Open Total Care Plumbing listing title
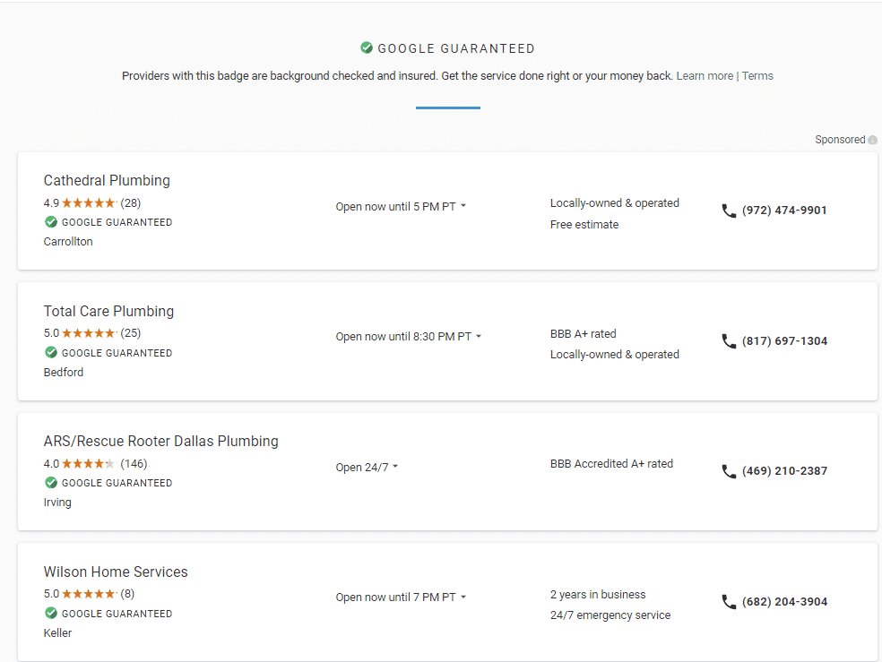Viewport: 882px width, 662px height. (108, 312)
